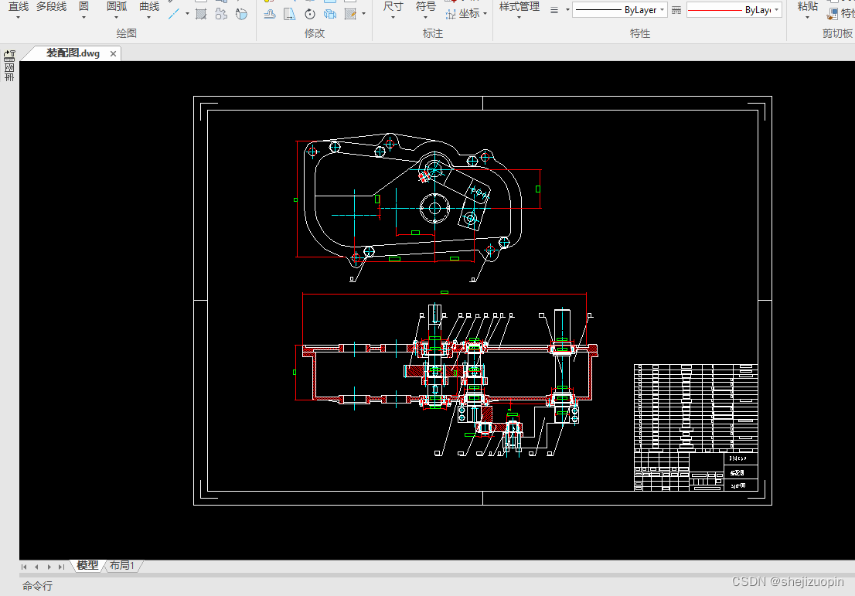Click the 剪切板 clipboard group label
The image size is (855, 596).
click(x=837, y=33)
